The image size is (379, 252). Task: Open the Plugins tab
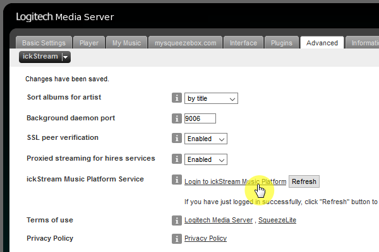pyautogui.click(x=281, y=43)
